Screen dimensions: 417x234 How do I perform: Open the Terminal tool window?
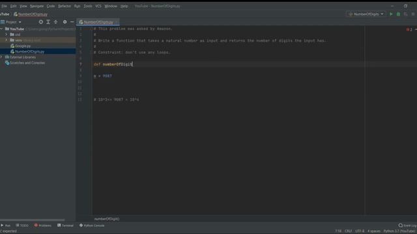click(x=65, y=226)
